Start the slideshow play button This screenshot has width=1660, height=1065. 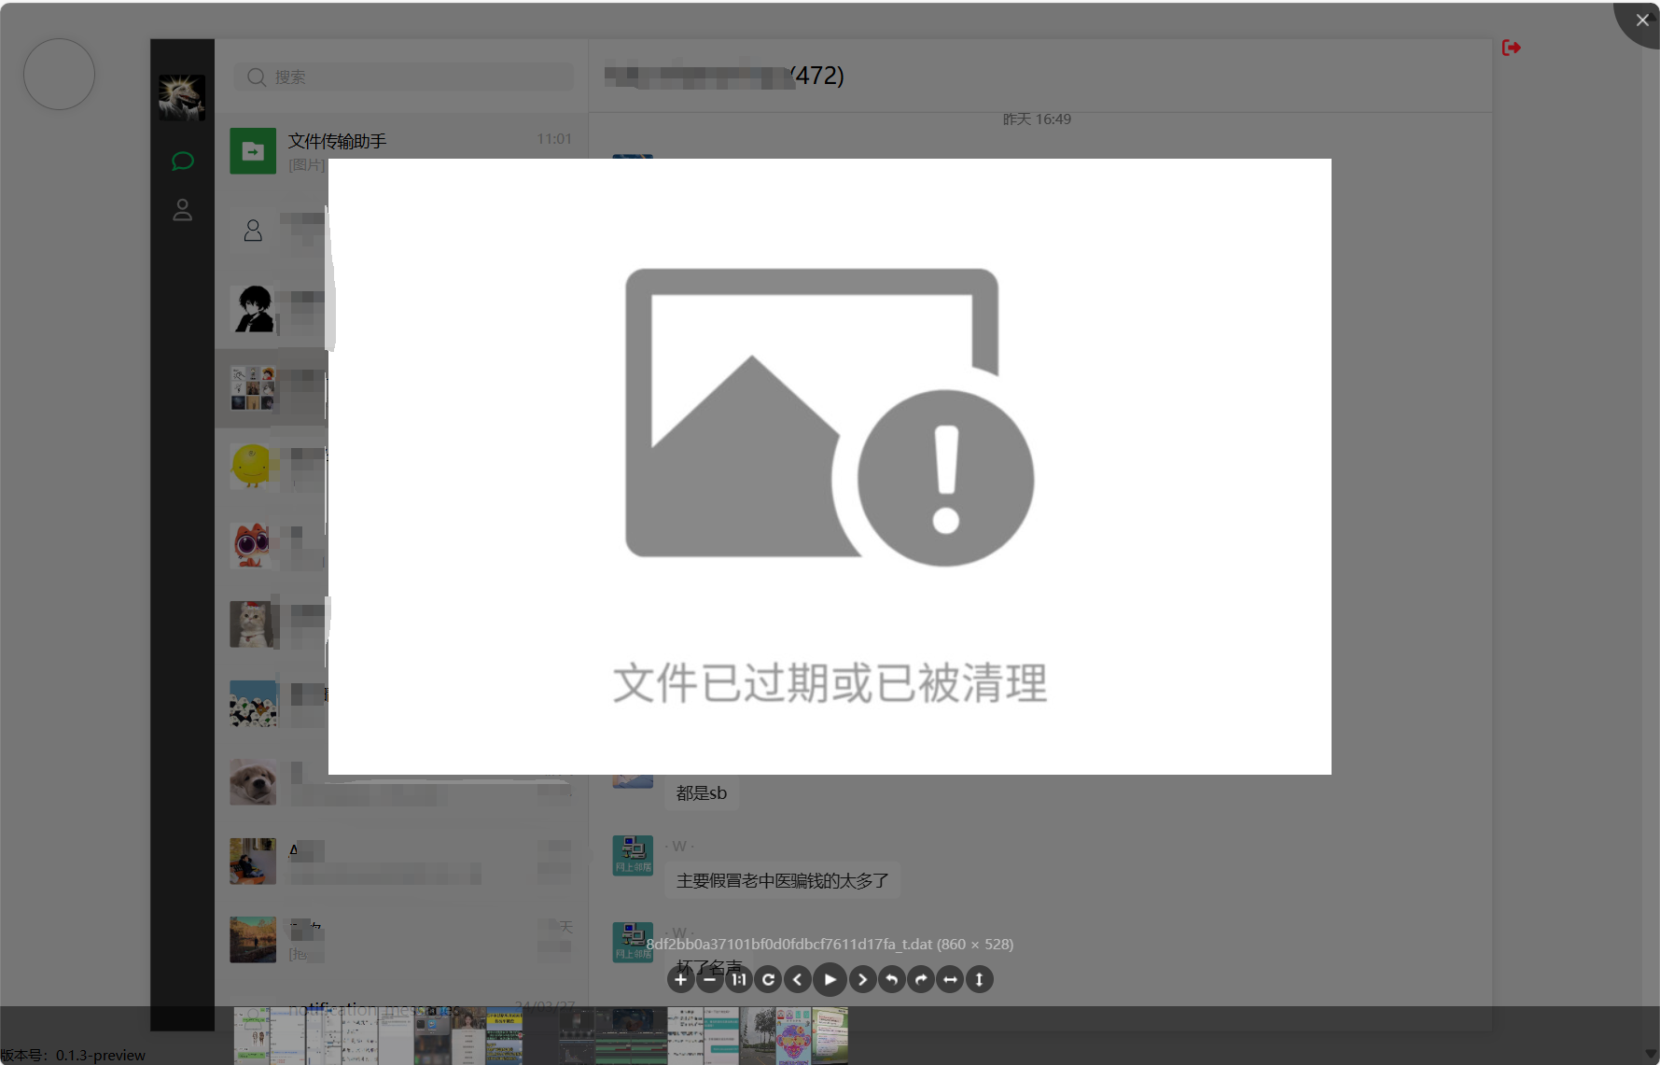(x=830, y=979)
